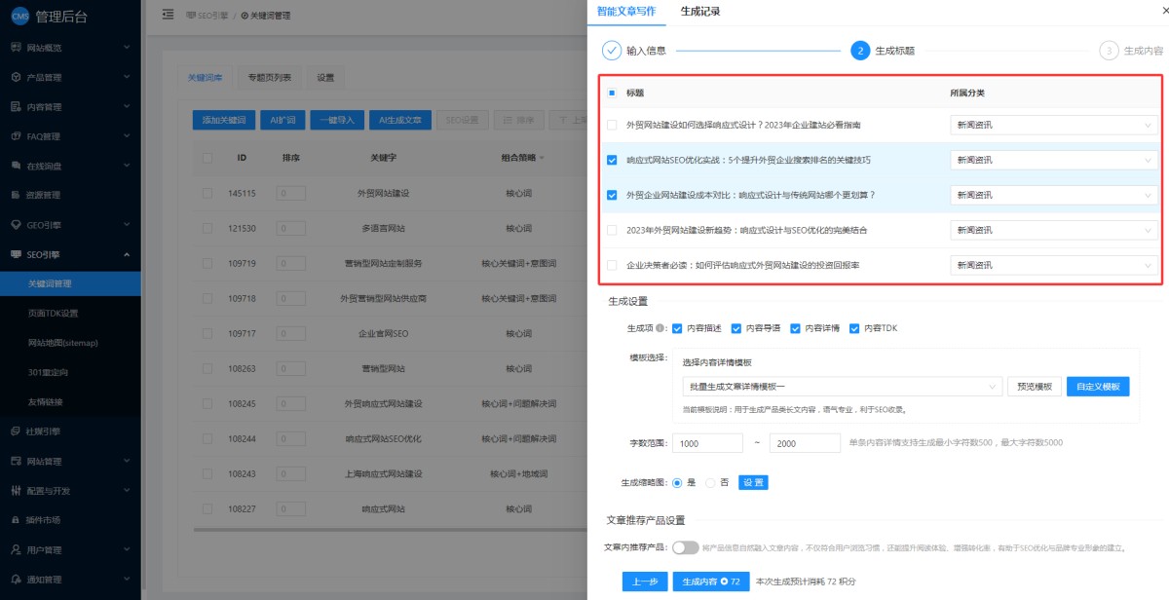Open 页面TDK设置 in the sidebar
Viewport: 1169px width, 600px height.
point(53,314)
